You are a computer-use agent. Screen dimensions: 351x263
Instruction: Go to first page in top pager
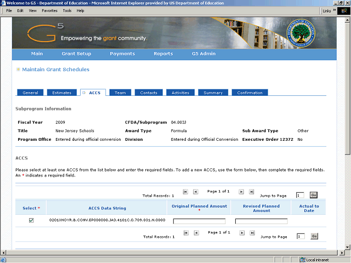click(185, 192)
